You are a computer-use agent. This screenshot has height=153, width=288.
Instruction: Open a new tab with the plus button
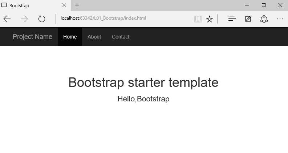77,5
